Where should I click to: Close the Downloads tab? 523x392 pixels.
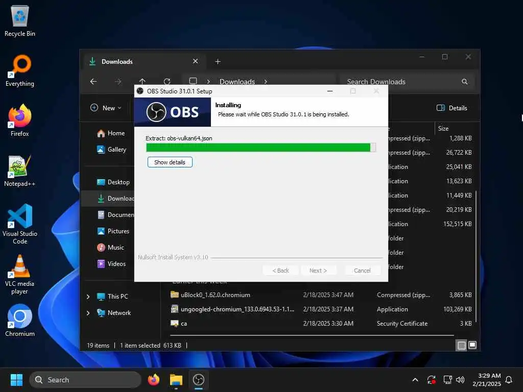[196, 61]
